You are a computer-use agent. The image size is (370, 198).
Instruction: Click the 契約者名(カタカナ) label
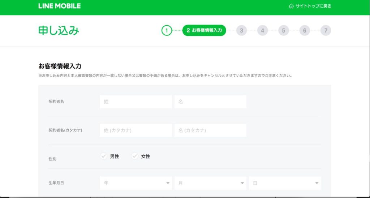tap(65, 130)
